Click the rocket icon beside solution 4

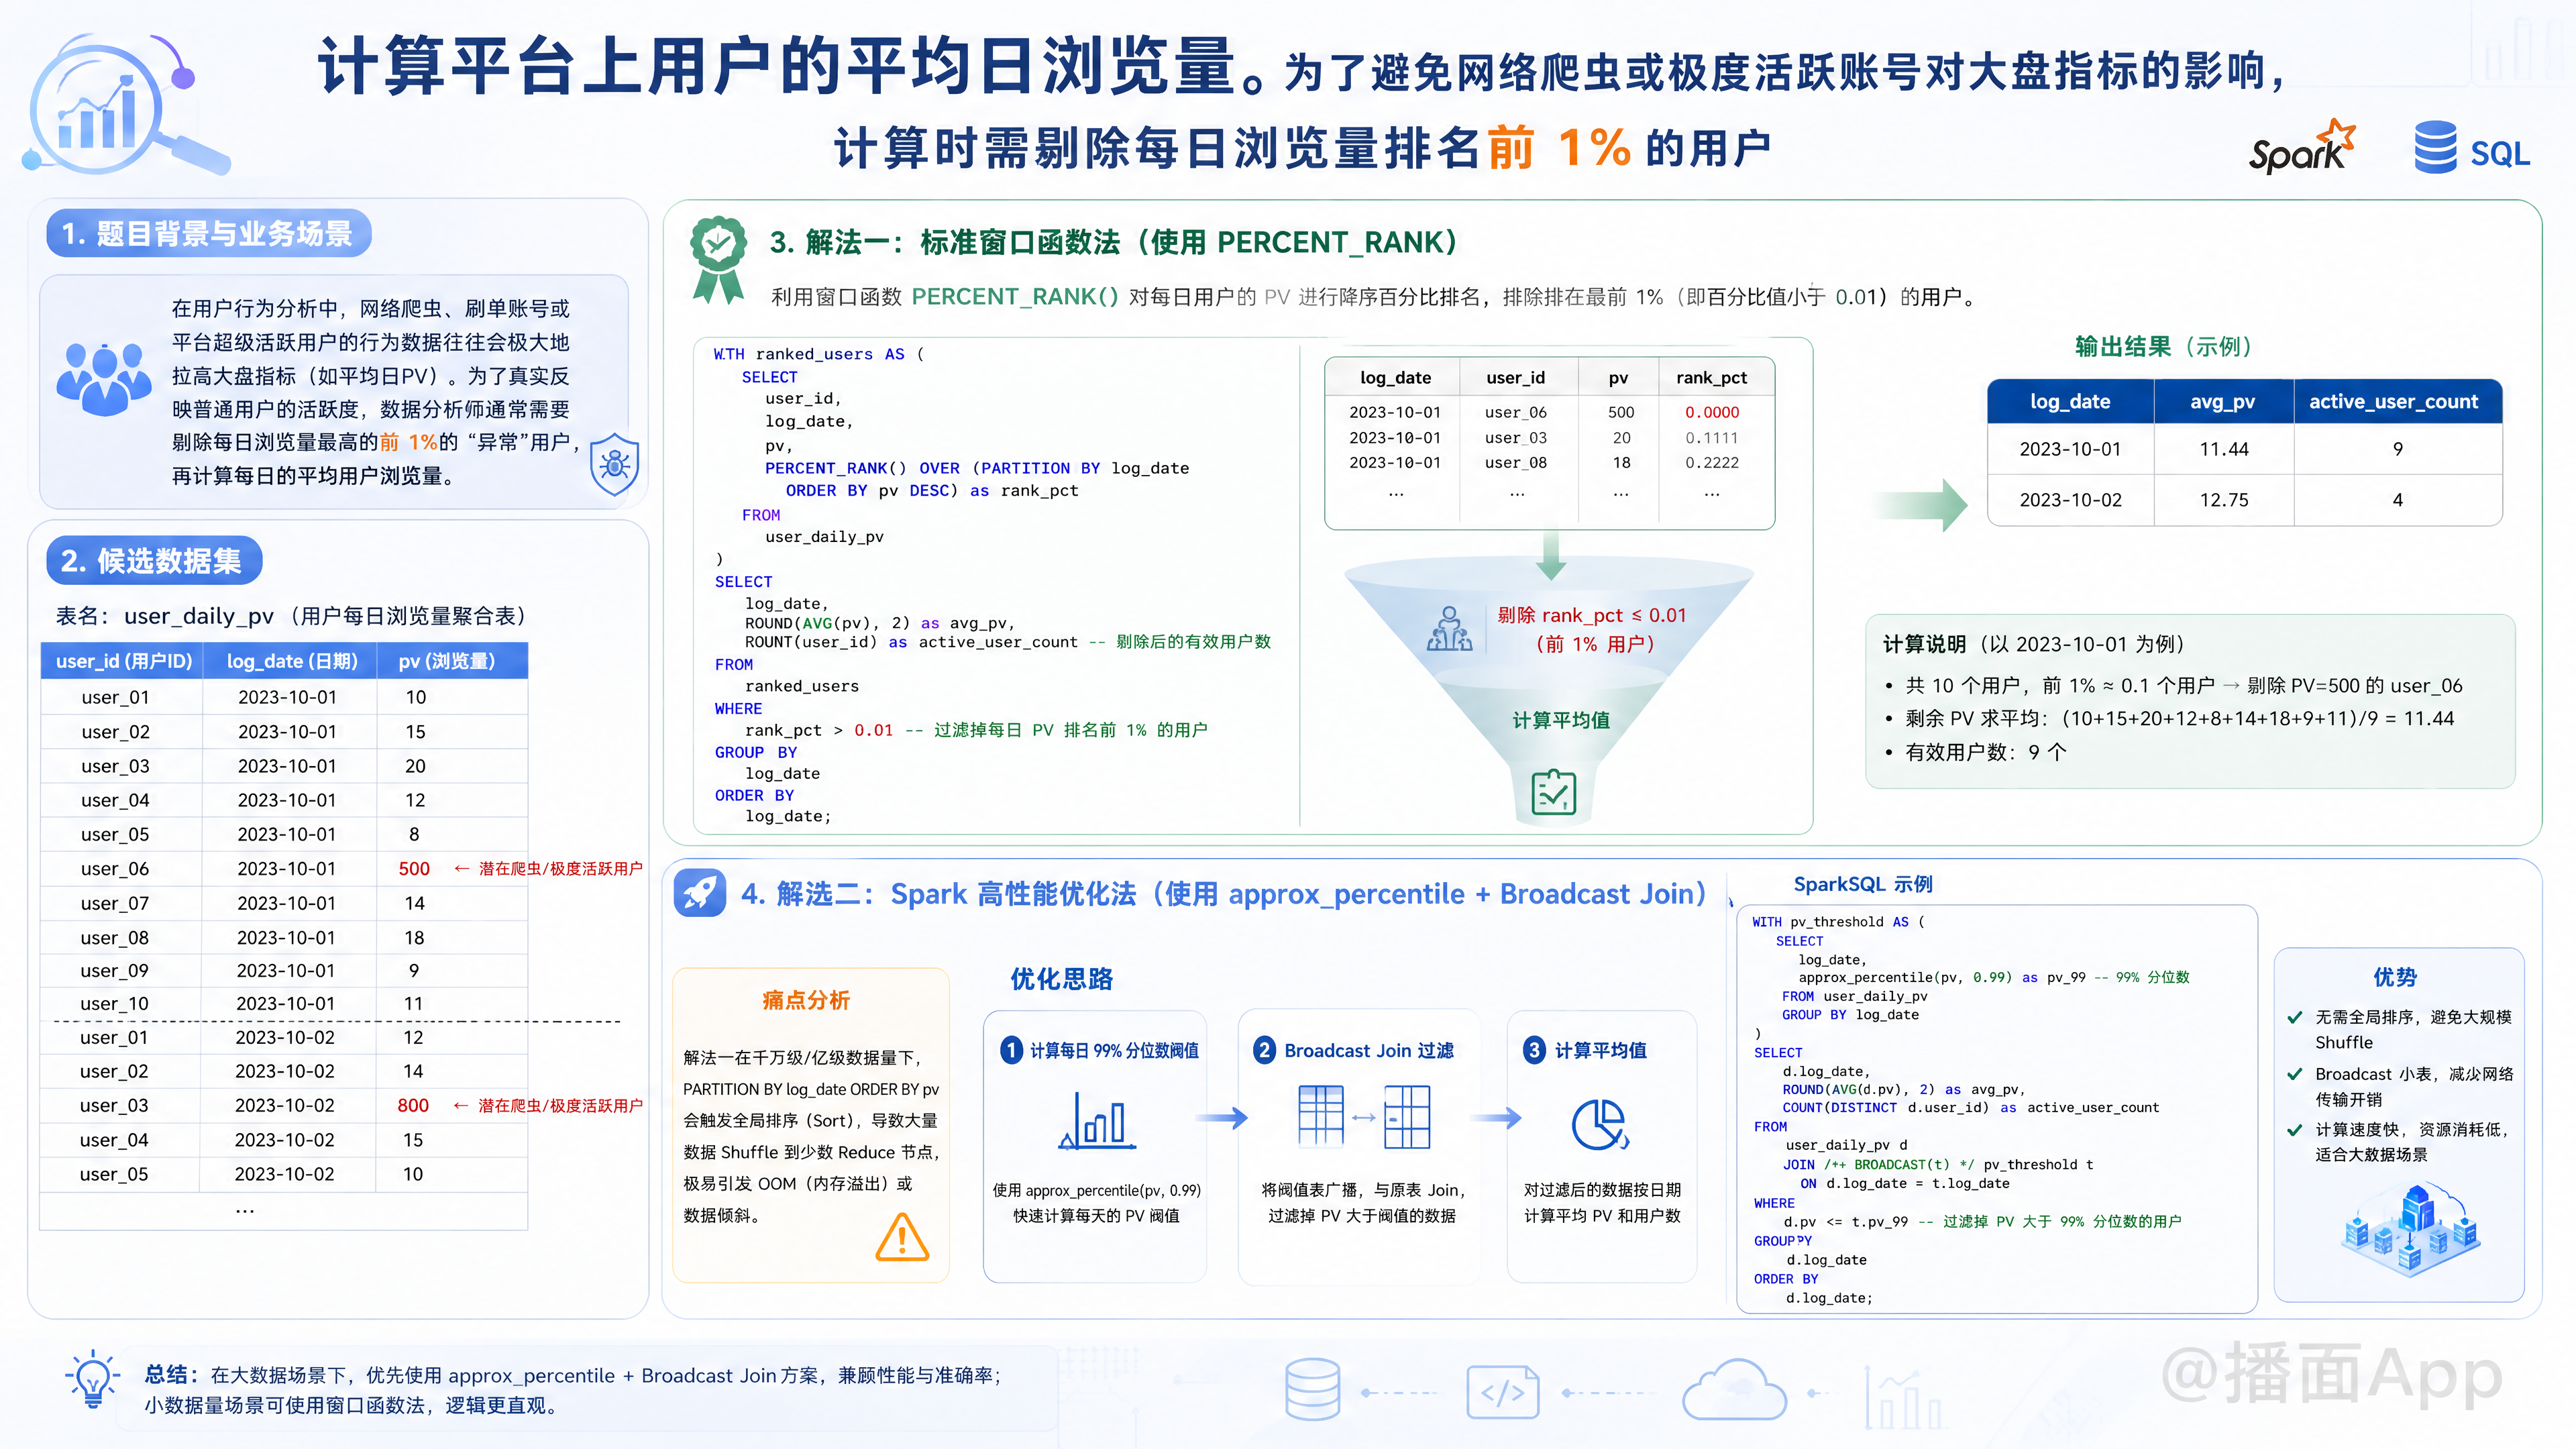(x=700, y=892)
